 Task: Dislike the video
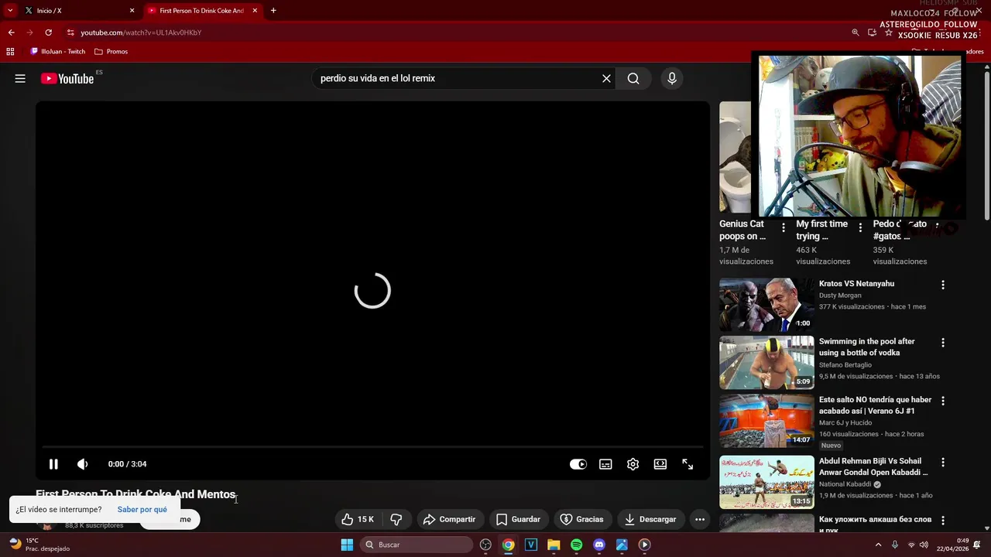pyautogui.click(x=396, y=519)
